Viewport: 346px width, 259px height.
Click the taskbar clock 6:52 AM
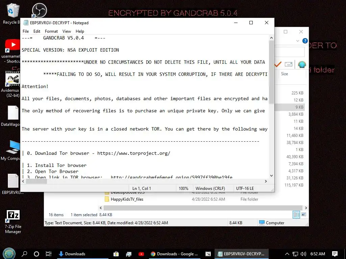(x=318, y=254)
